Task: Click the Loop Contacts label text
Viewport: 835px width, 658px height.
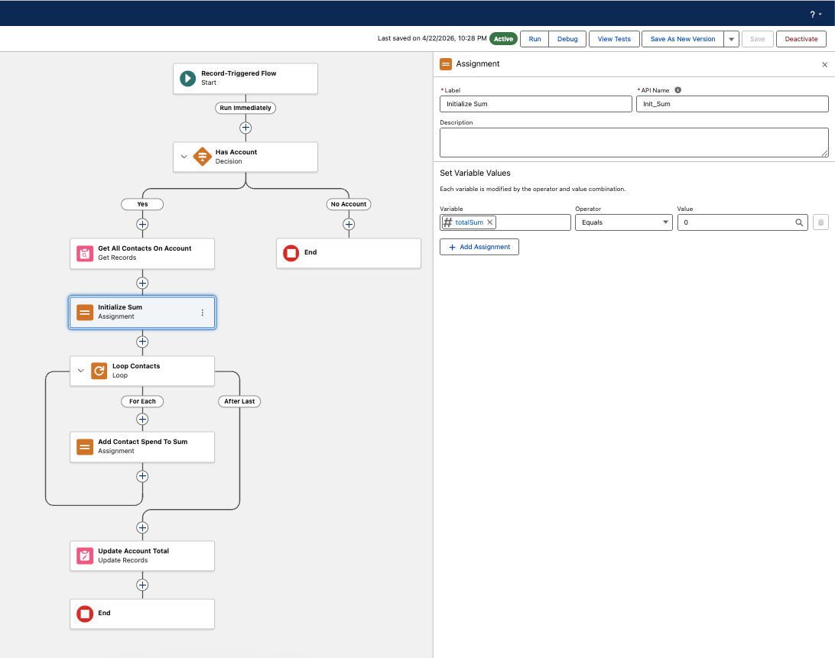Action: pyautogui.click(x=136, y=366)
